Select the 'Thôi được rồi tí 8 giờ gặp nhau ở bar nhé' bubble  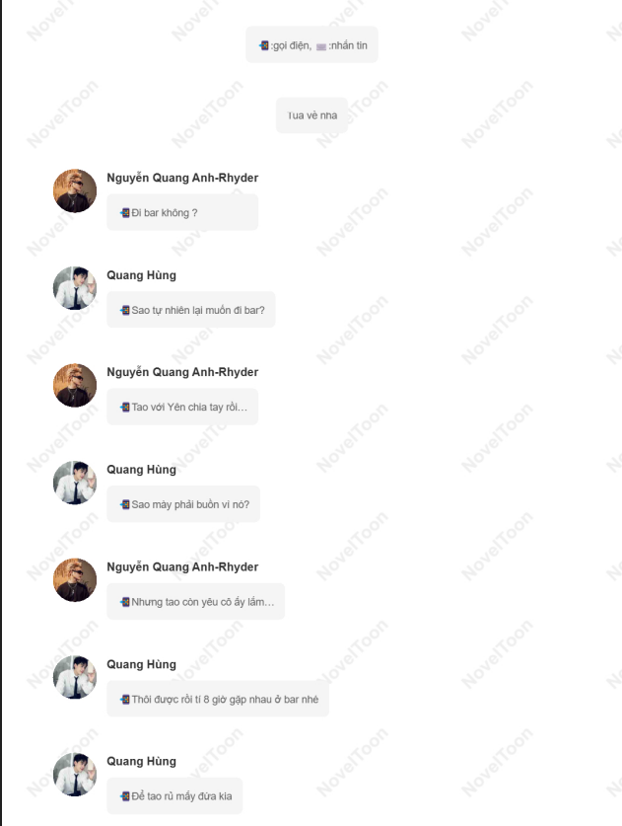218,699
